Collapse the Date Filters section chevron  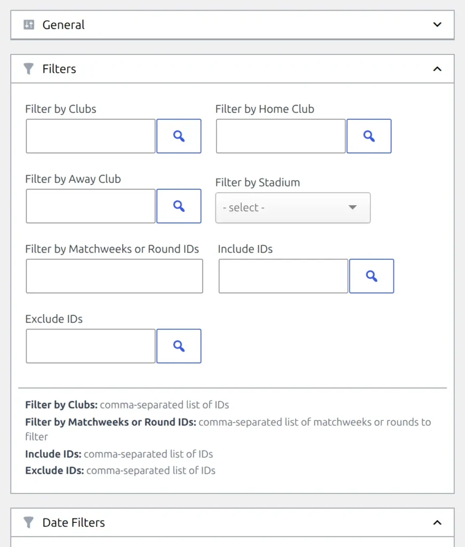pos(437,522)
